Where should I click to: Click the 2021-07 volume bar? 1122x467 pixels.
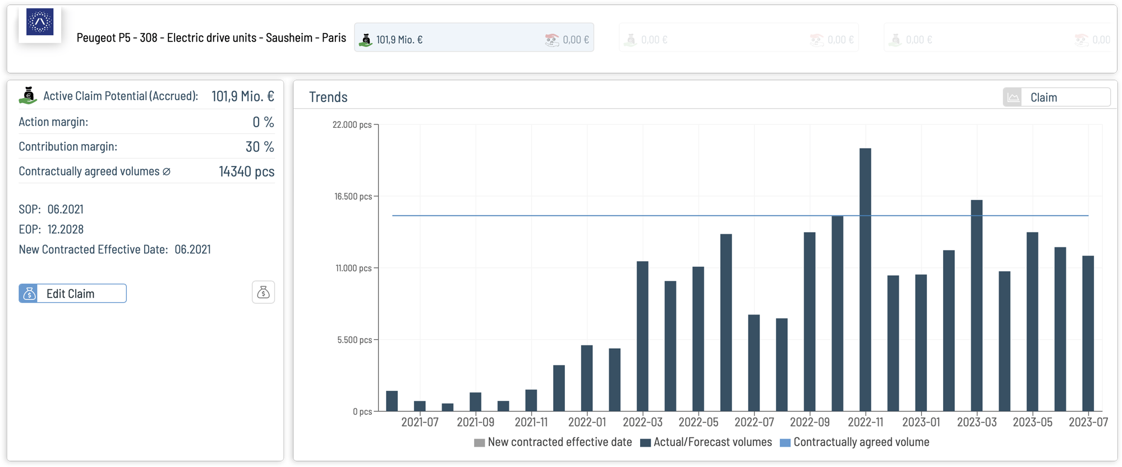[420, 406]
